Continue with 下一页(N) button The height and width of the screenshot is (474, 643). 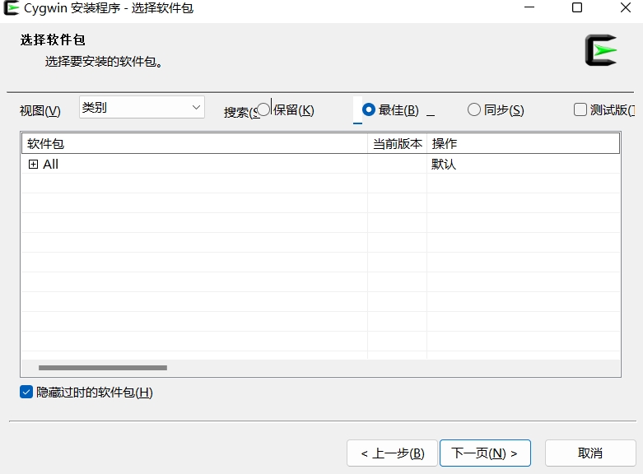[485, 453]
